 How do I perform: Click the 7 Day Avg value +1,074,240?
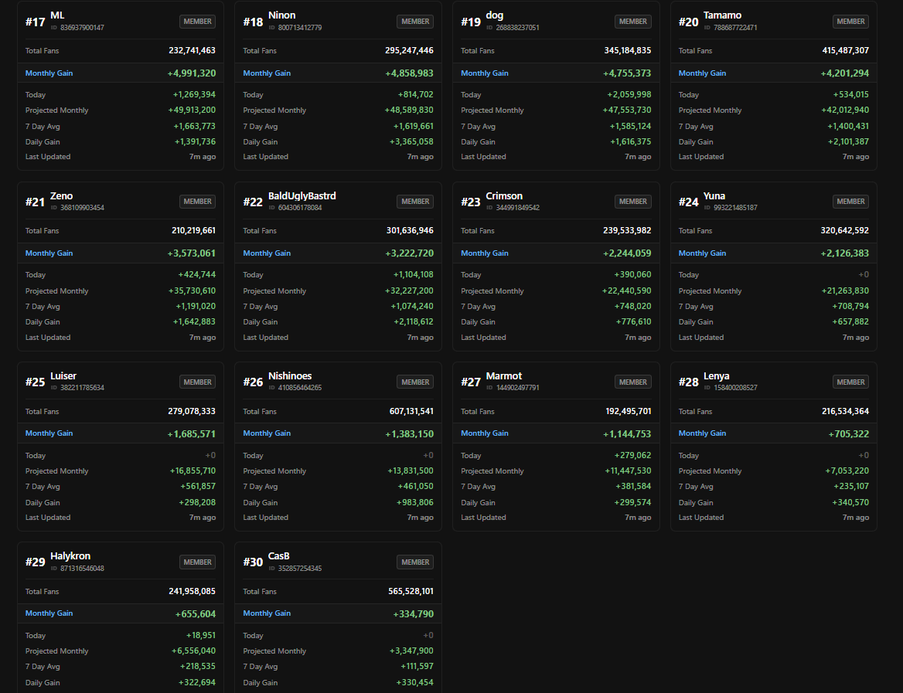[412, 306]
